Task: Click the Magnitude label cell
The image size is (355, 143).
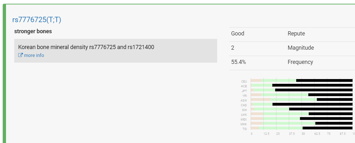Action: (x=301, y=48)
